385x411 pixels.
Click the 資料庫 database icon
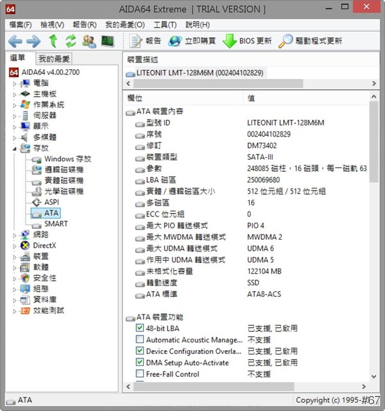pyautogui.click(x=25, y=300)
